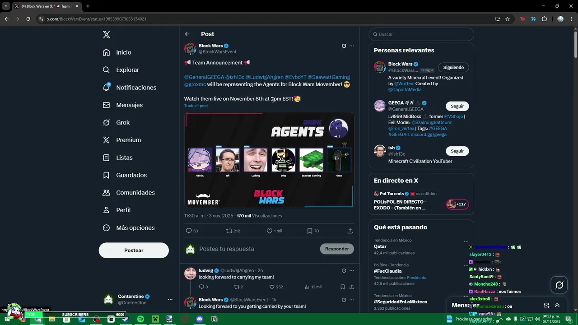Expand Más opciones in the sidebar

point(129,228)
